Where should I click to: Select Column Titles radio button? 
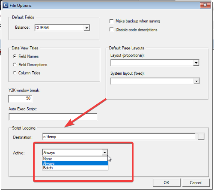pos(15,73)
